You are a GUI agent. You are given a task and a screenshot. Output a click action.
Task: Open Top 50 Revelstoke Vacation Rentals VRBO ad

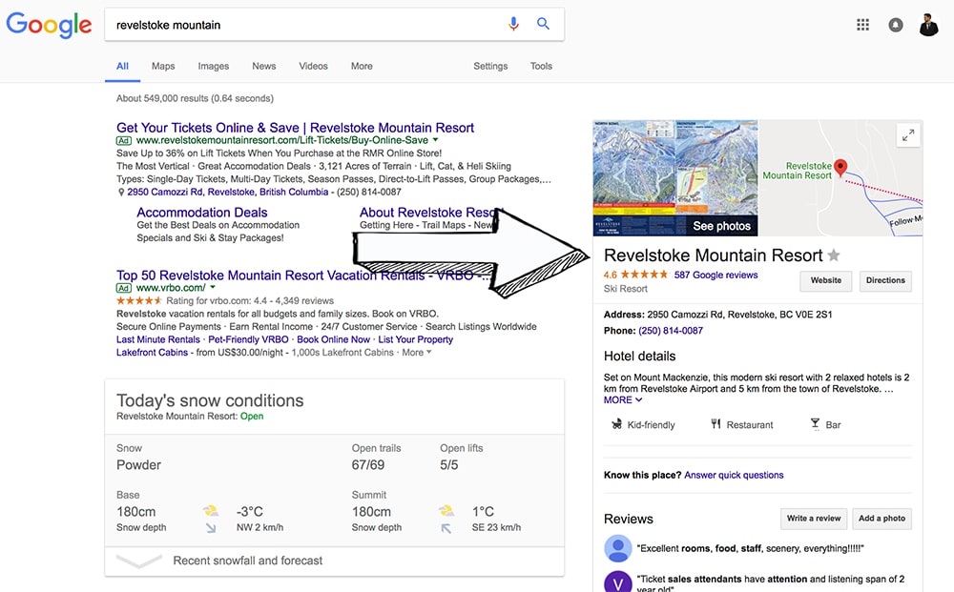click(302, 276)
